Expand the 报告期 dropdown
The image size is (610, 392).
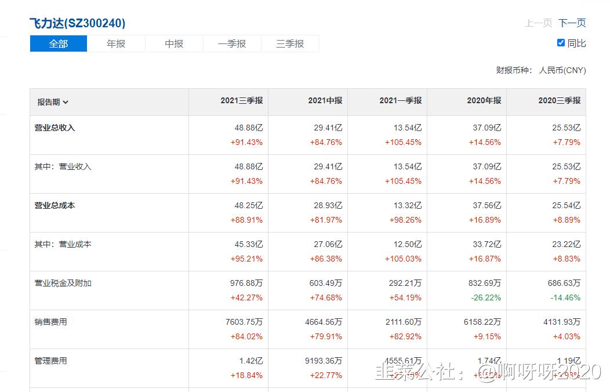(x=53, y=102)
